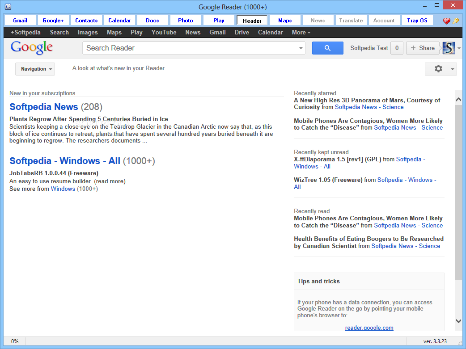Click the + Share button
The height and width of the screenshot is (349, 466).
(x=423, y=48)
